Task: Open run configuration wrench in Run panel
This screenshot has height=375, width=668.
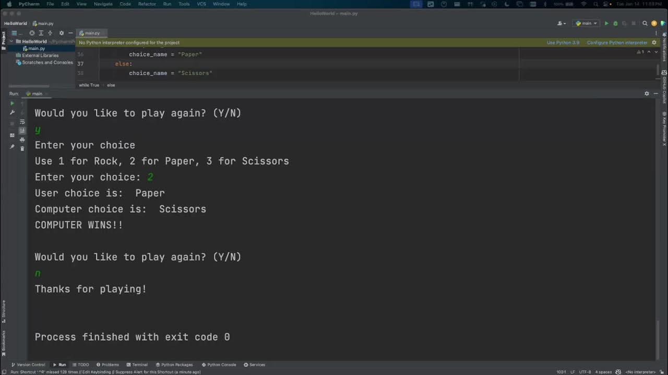Action: click(x=12, y=112)
